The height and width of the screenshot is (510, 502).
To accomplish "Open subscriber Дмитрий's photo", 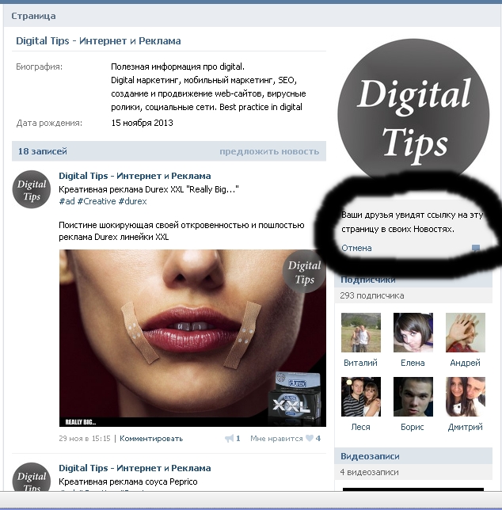I will [x=466, y=397].
